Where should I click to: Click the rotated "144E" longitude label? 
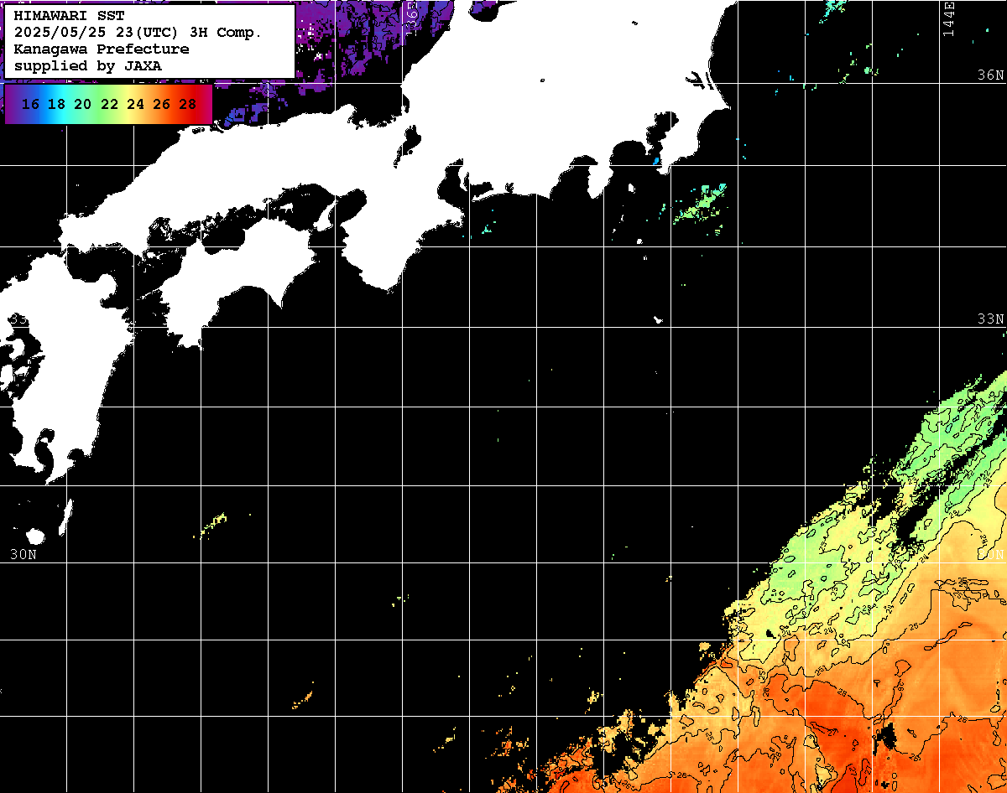[x=948, y=18]
